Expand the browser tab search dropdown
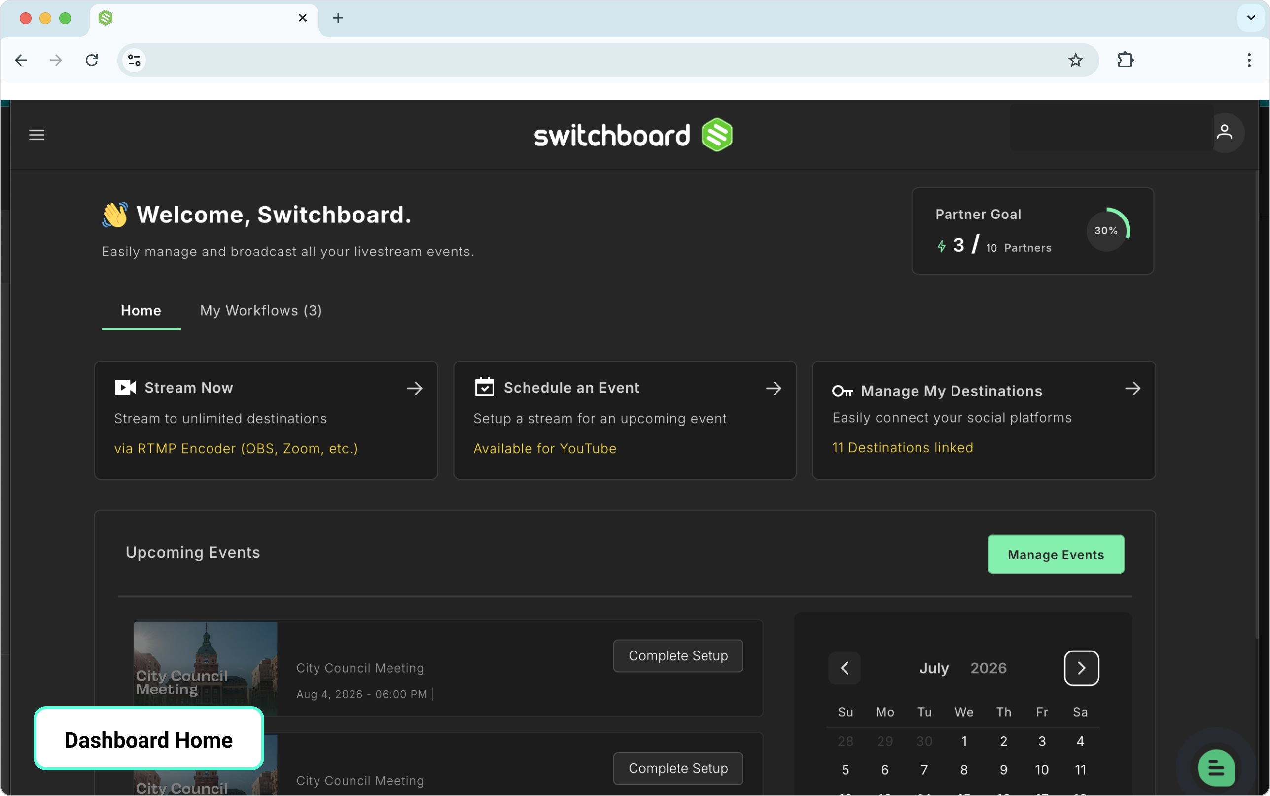The height and width of the screenshot is (796, 1270). (x=1251, y=18)
